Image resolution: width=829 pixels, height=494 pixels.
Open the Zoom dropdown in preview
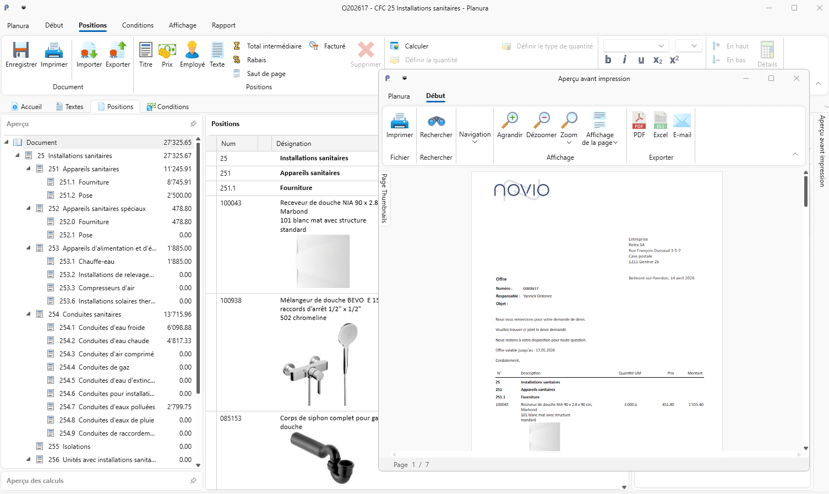[x=569, y=128]
